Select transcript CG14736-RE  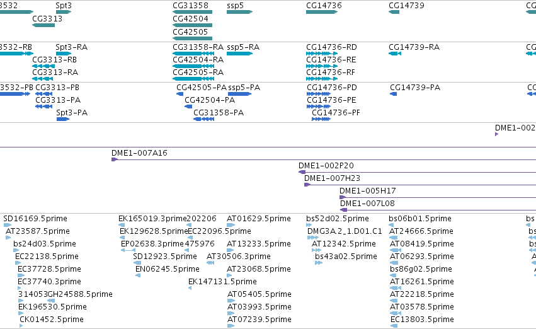(x=322, y=66)
